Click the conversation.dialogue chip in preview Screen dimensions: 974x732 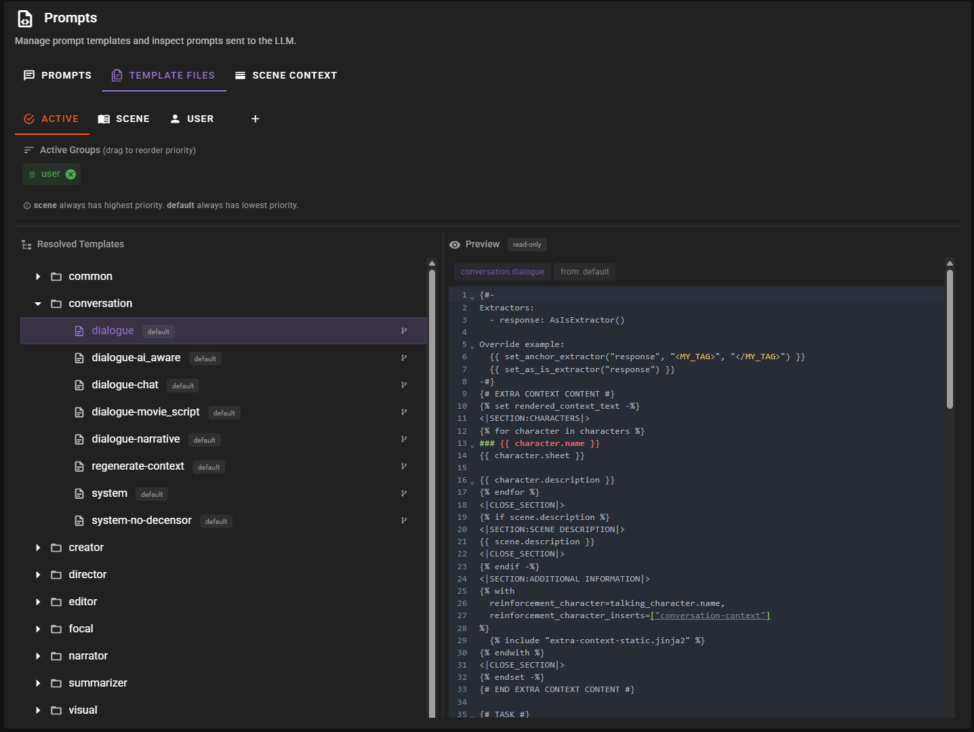(x=502, y=272)
